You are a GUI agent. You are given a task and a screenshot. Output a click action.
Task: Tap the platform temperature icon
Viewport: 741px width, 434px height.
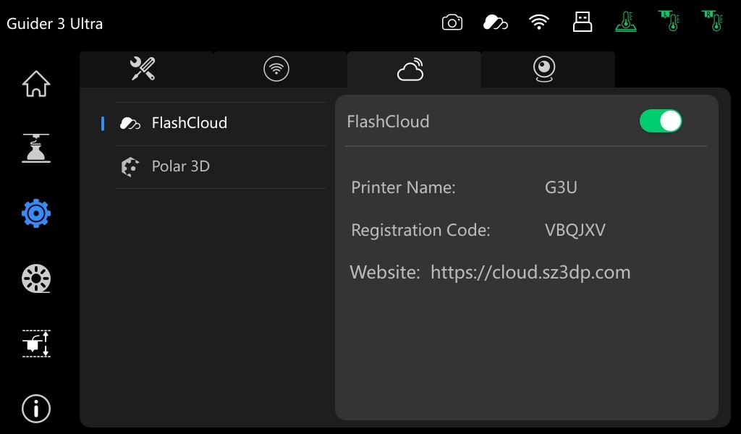(x=626, y=22)
